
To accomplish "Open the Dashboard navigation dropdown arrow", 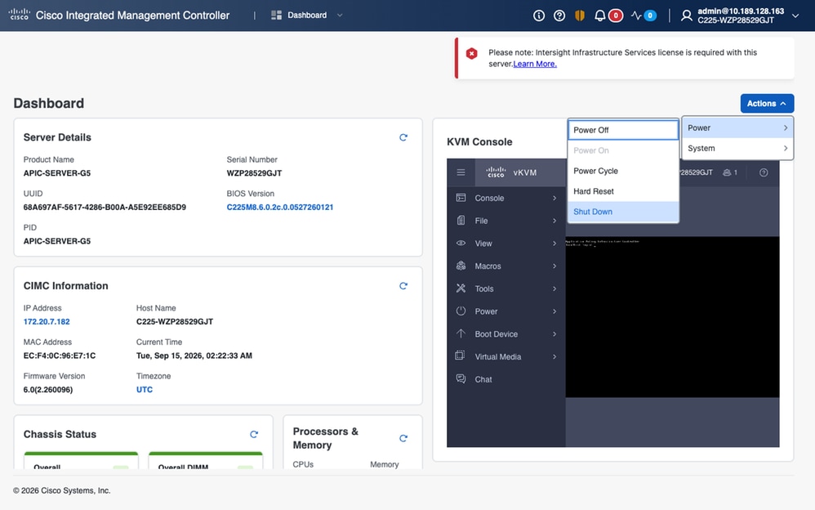I will tap(340, 15).
